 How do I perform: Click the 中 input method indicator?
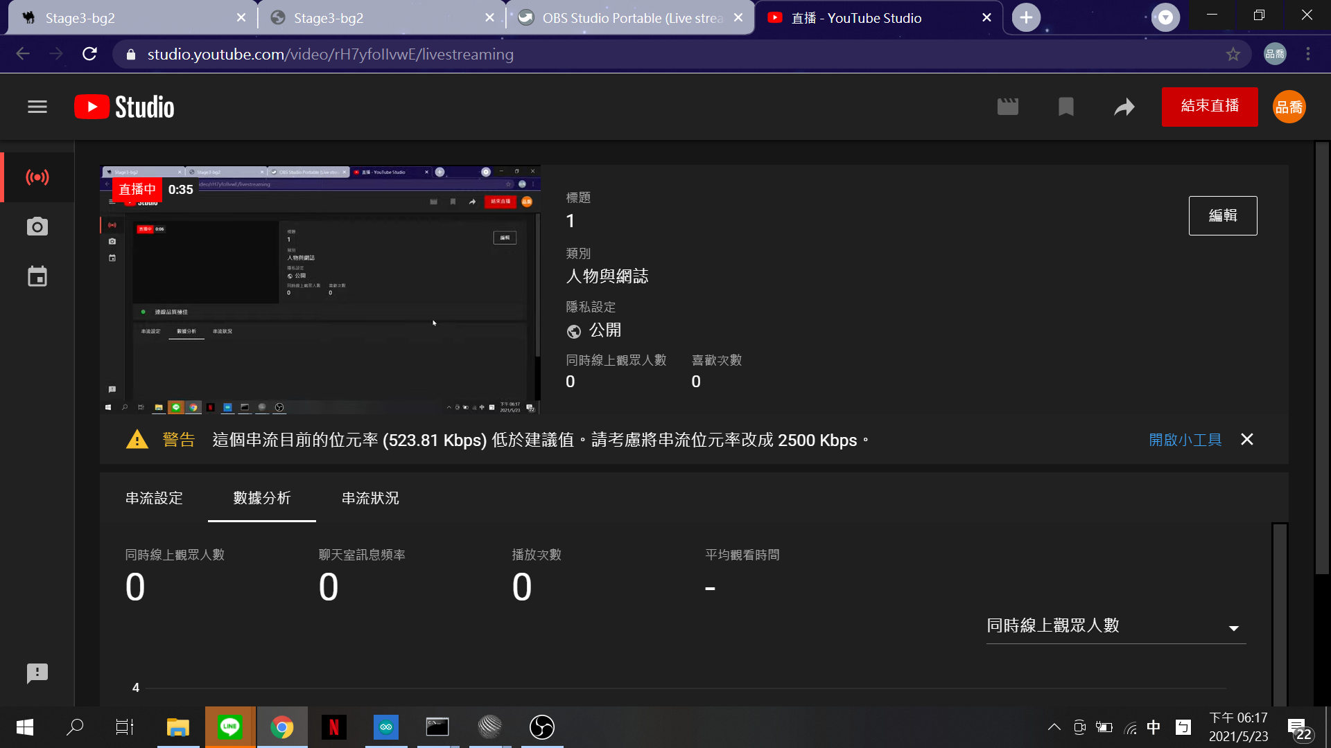coord(1154,727)
